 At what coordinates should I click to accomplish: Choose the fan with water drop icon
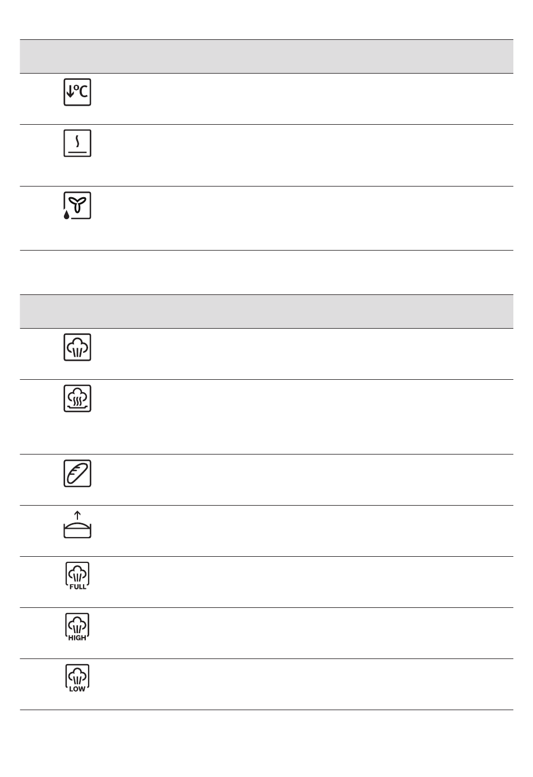click(x=77, y=206)
